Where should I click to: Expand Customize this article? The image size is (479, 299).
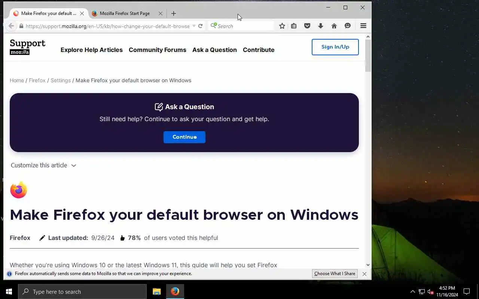pyautogui.click(x=43, y=165)
